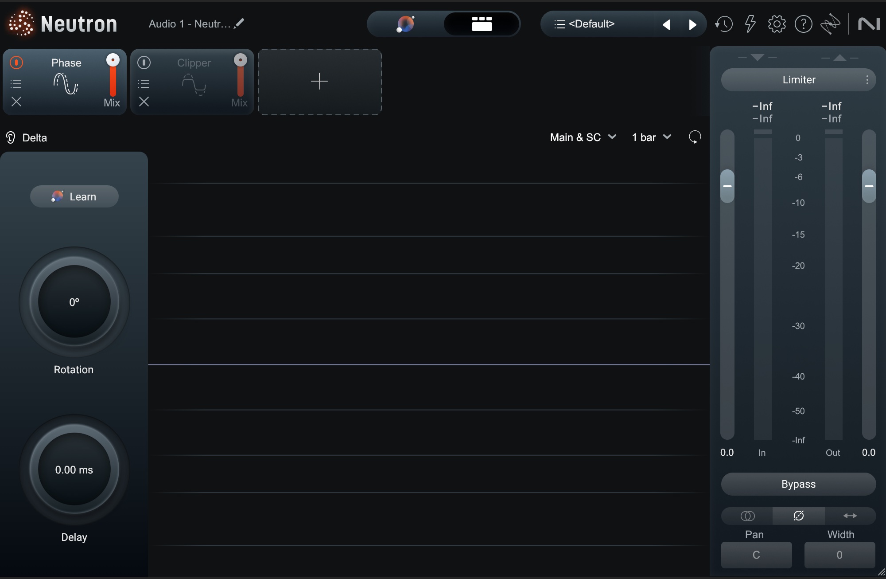Open the settings gear icon
This screenshot has width=886, height=579.
pos(777,24)
